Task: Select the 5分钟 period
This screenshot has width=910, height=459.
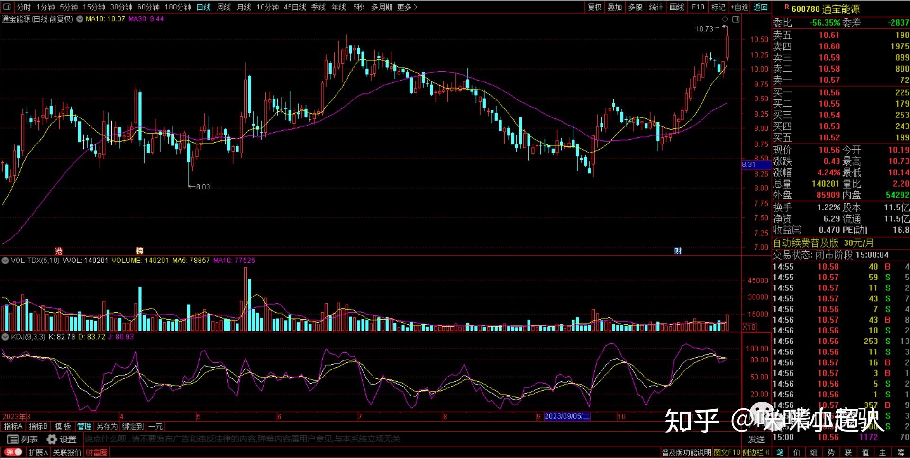Action: [69, 7]
